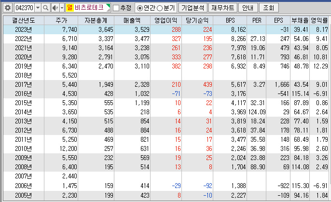This screenshot has height=202, width=331.
Task: Click the 영익률 column header
Action: point(319,20)
